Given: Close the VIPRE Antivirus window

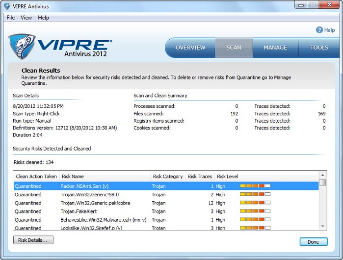Looking at the screenshot, I should pyautogui.click(x=329, y=5).
